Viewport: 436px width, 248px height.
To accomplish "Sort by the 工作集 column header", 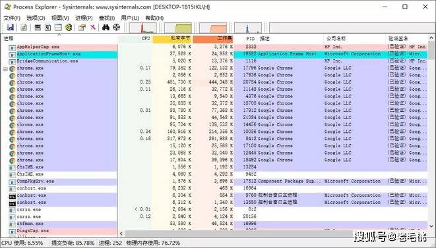I will [213, 39].
